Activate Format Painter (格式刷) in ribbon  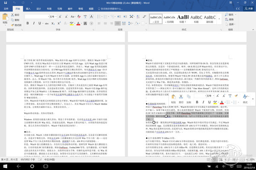pos(16,25)
